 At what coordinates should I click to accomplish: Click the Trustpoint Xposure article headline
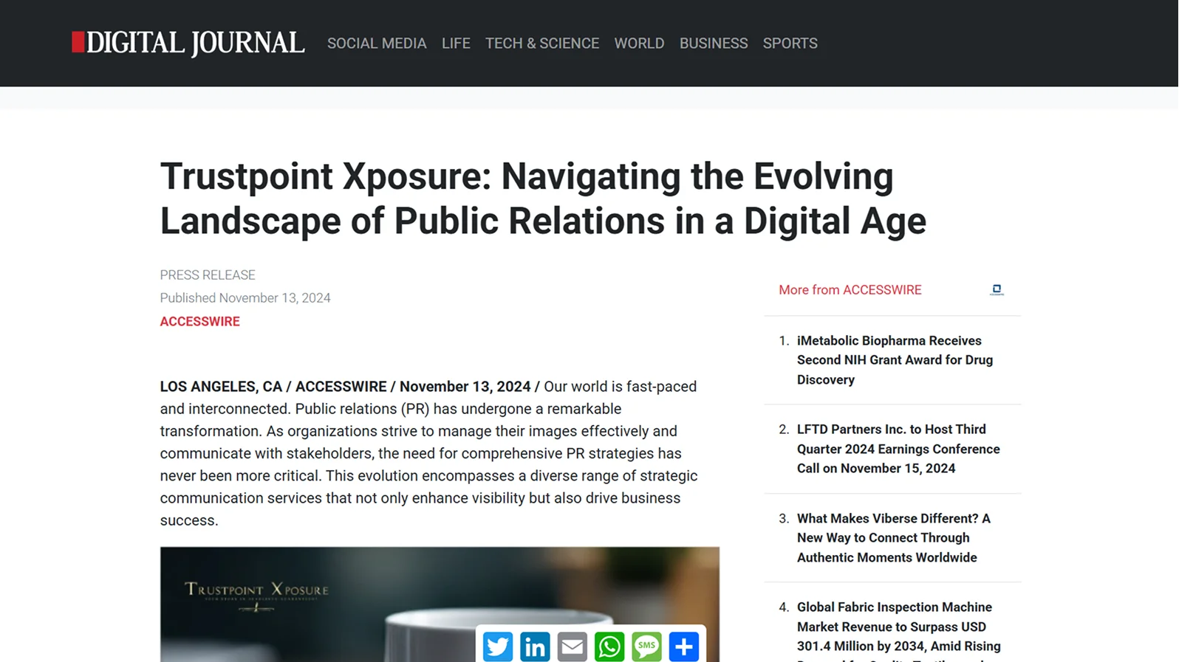(543, 199)
